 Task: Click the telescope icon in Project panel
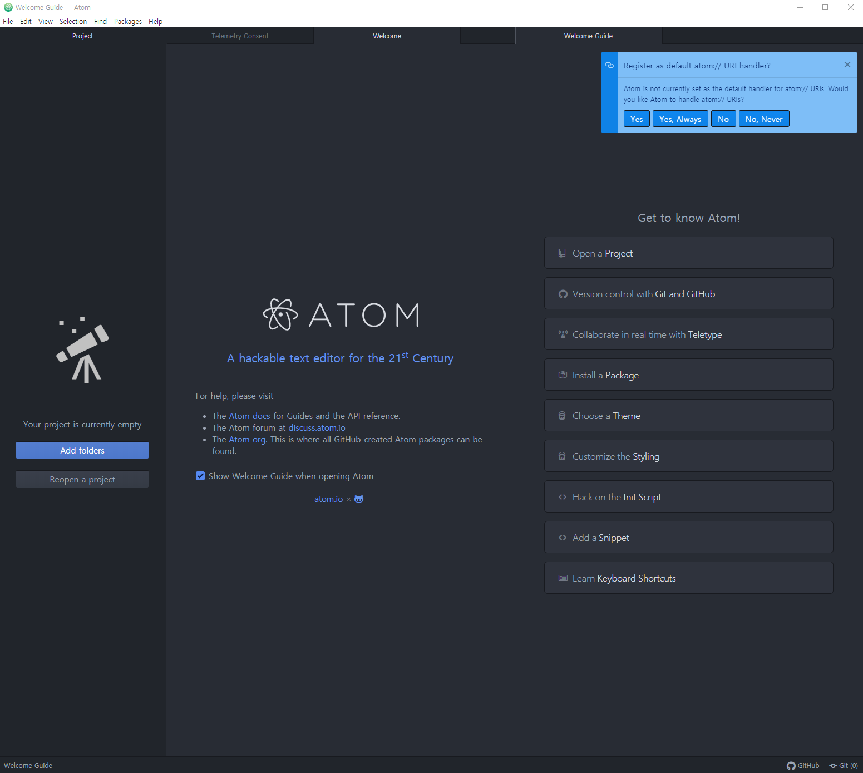82,350
